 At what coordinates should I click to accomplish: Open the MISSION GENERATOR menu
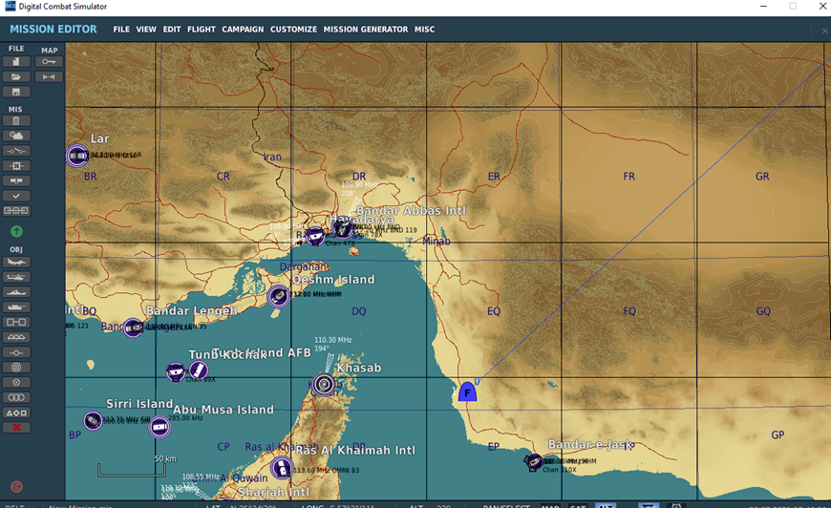(x=366, y=30)
